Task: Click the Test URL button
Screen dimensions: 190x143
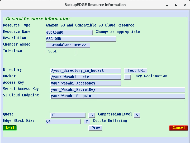Action: click(x=136, y=71)
